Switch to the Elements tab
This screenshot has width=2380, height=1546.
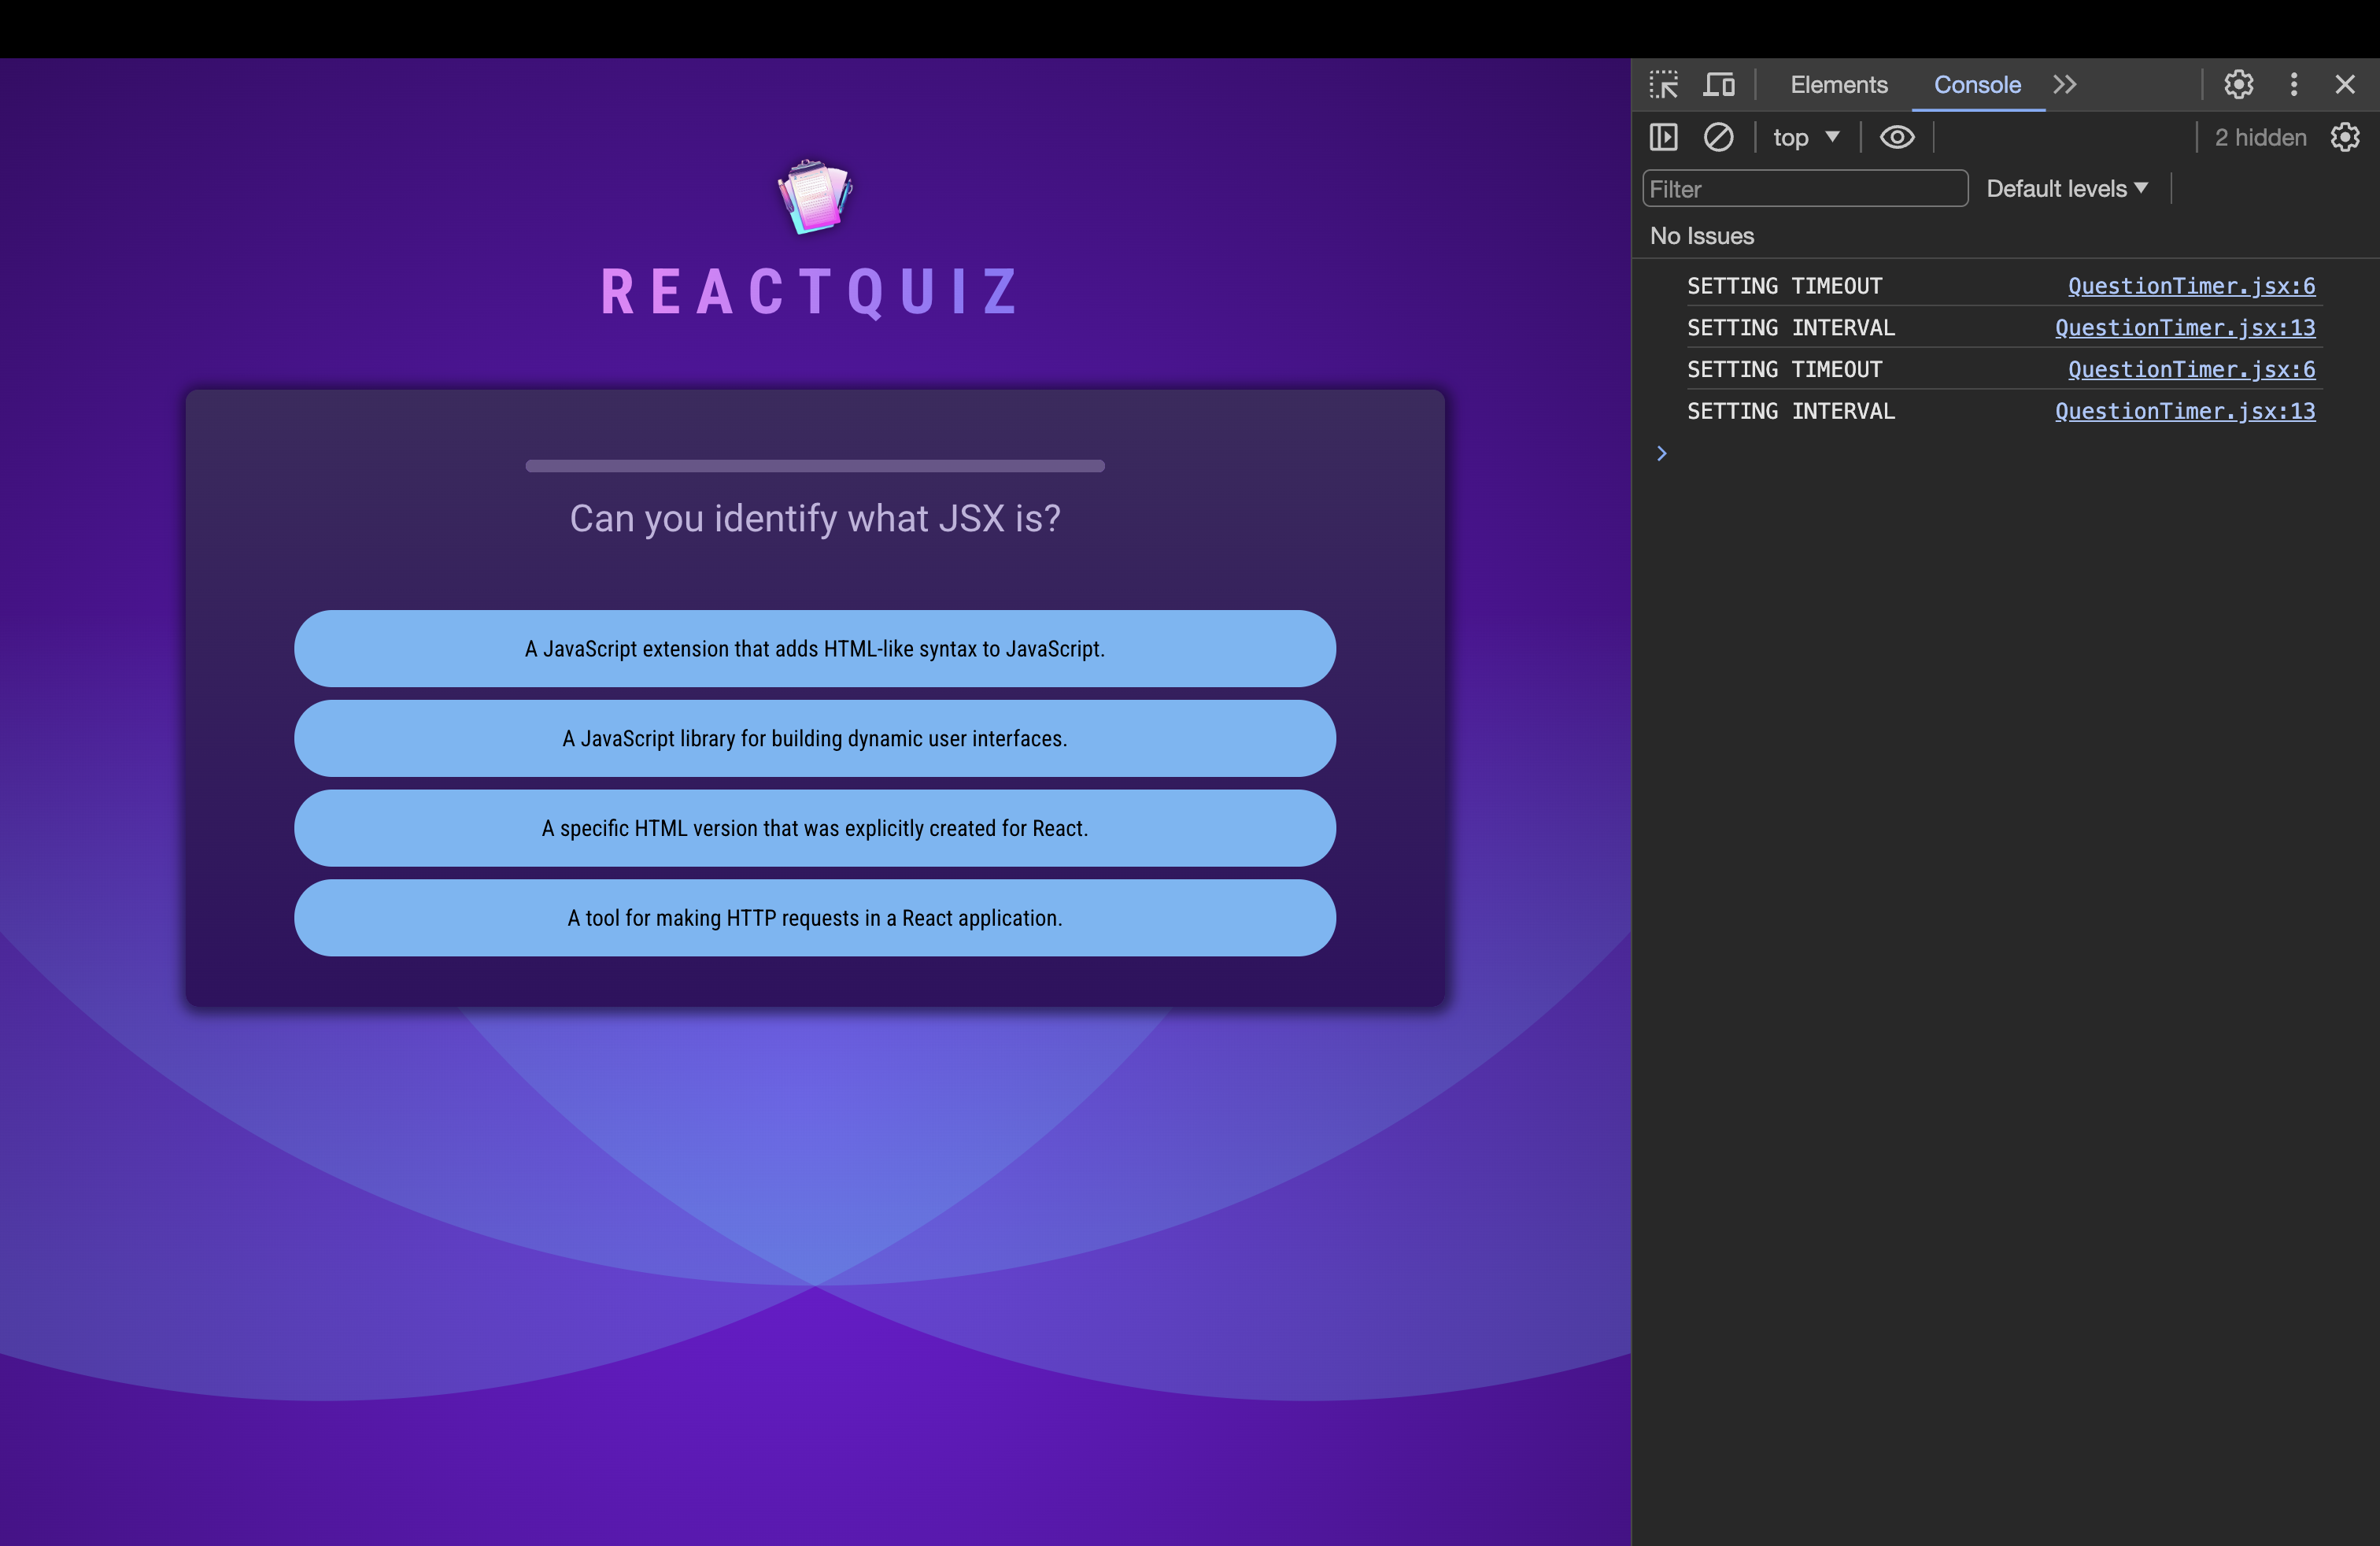1838,85
